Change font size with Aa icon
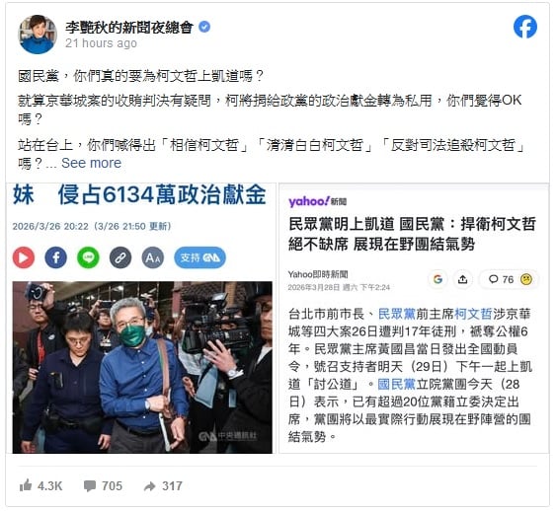The height and width of the screenshot is (511, 556). pos(153,257)
